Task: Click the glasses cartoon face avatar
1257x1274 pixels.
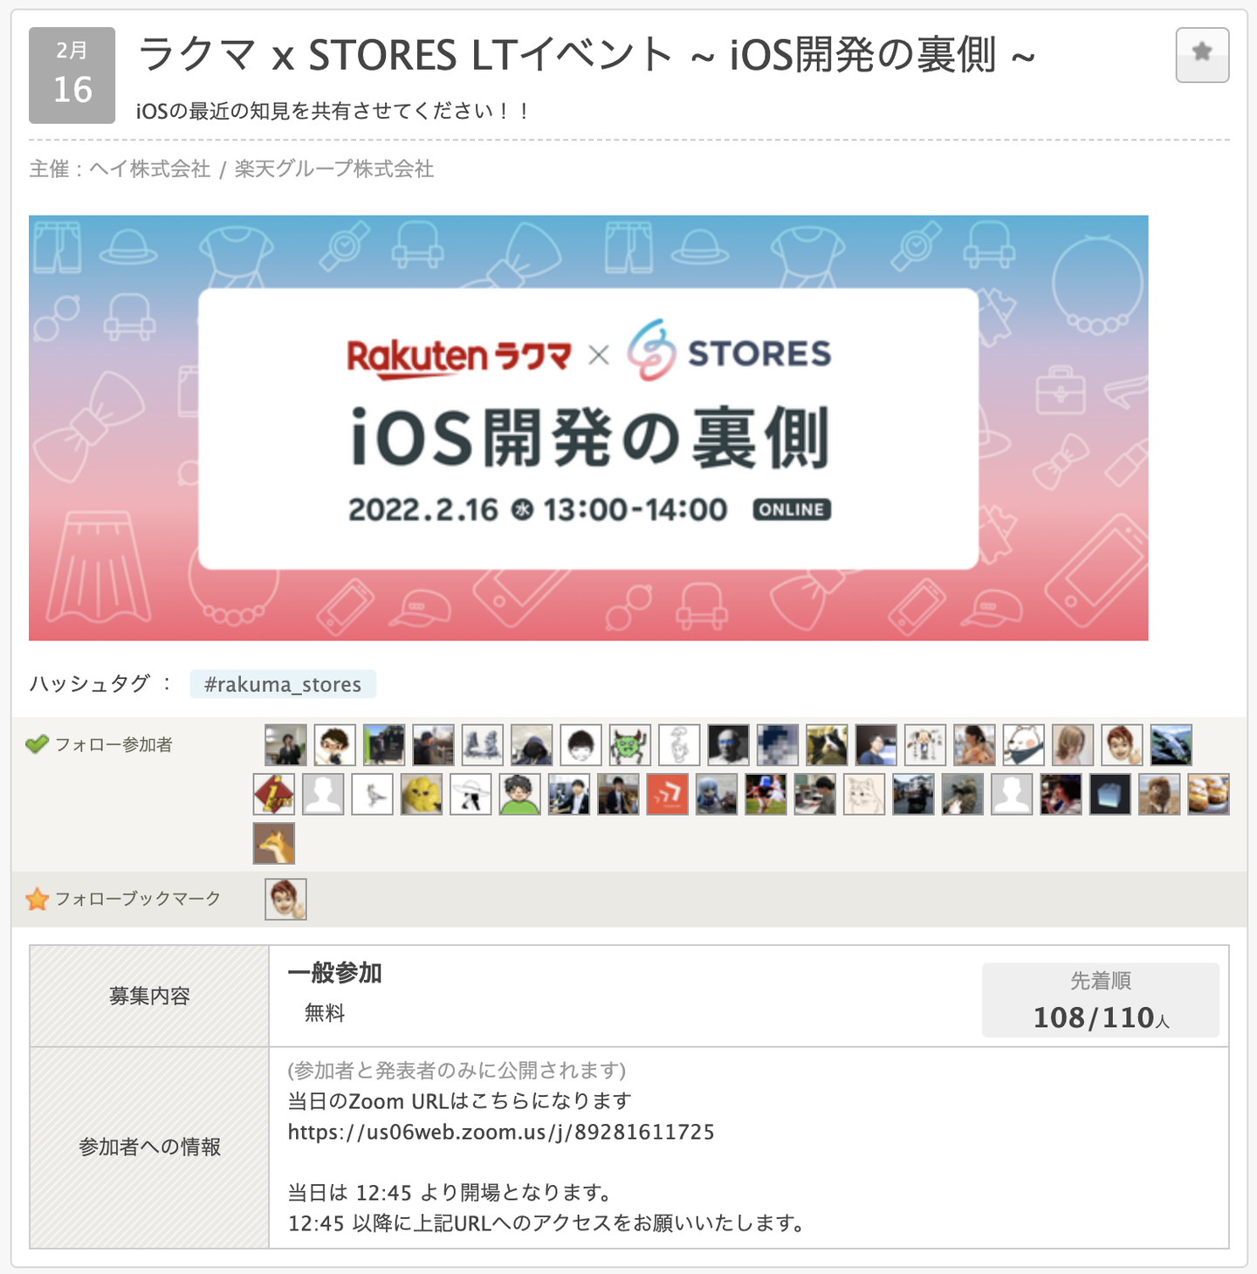Action: click(334, 745)
